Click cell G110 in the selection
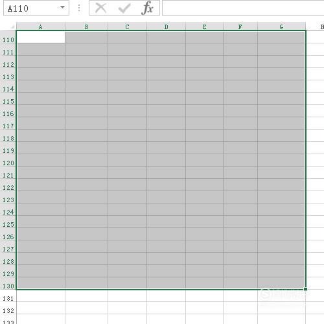The image size is (324, 324). pyautogui.click(x=281, y=37)
